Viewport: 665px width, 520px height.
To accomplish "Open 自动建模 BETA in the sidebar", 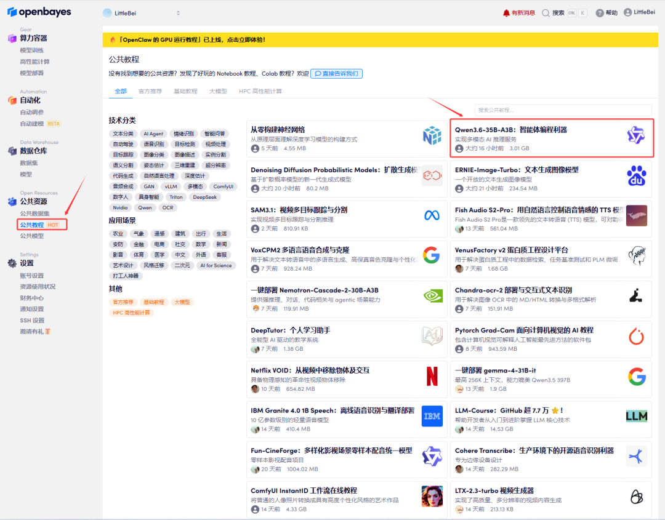I will (40, 123).
